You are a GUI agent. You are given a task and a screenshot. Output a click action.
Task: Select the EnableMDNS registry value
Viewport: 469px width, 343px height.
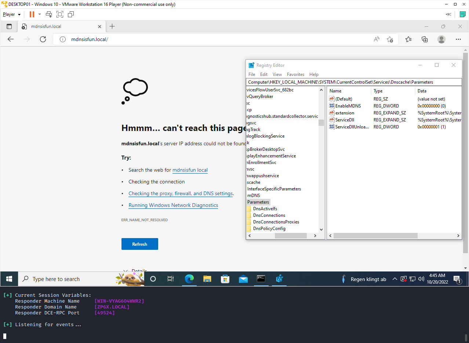pyautogui.click(x=348, y=106)
